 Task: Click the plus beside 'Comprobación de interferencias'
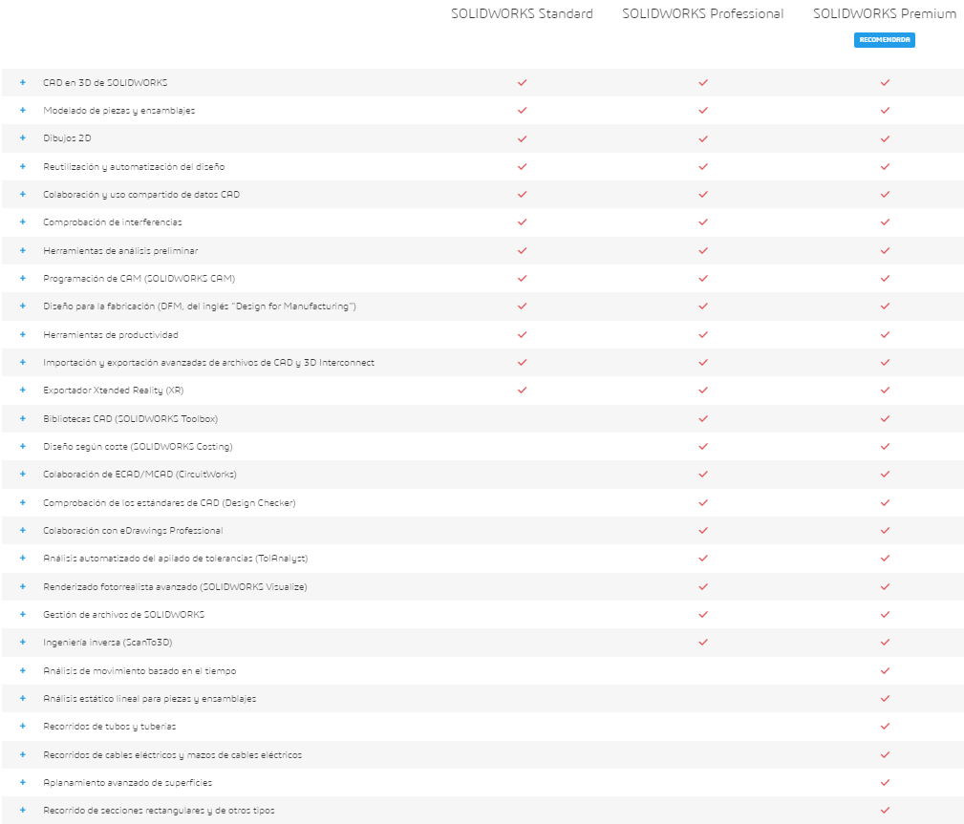point(23,222)
